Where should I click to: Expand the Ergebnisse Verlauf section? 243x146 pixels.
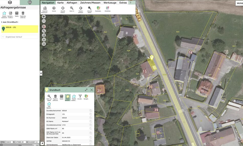tap(20, 37)
